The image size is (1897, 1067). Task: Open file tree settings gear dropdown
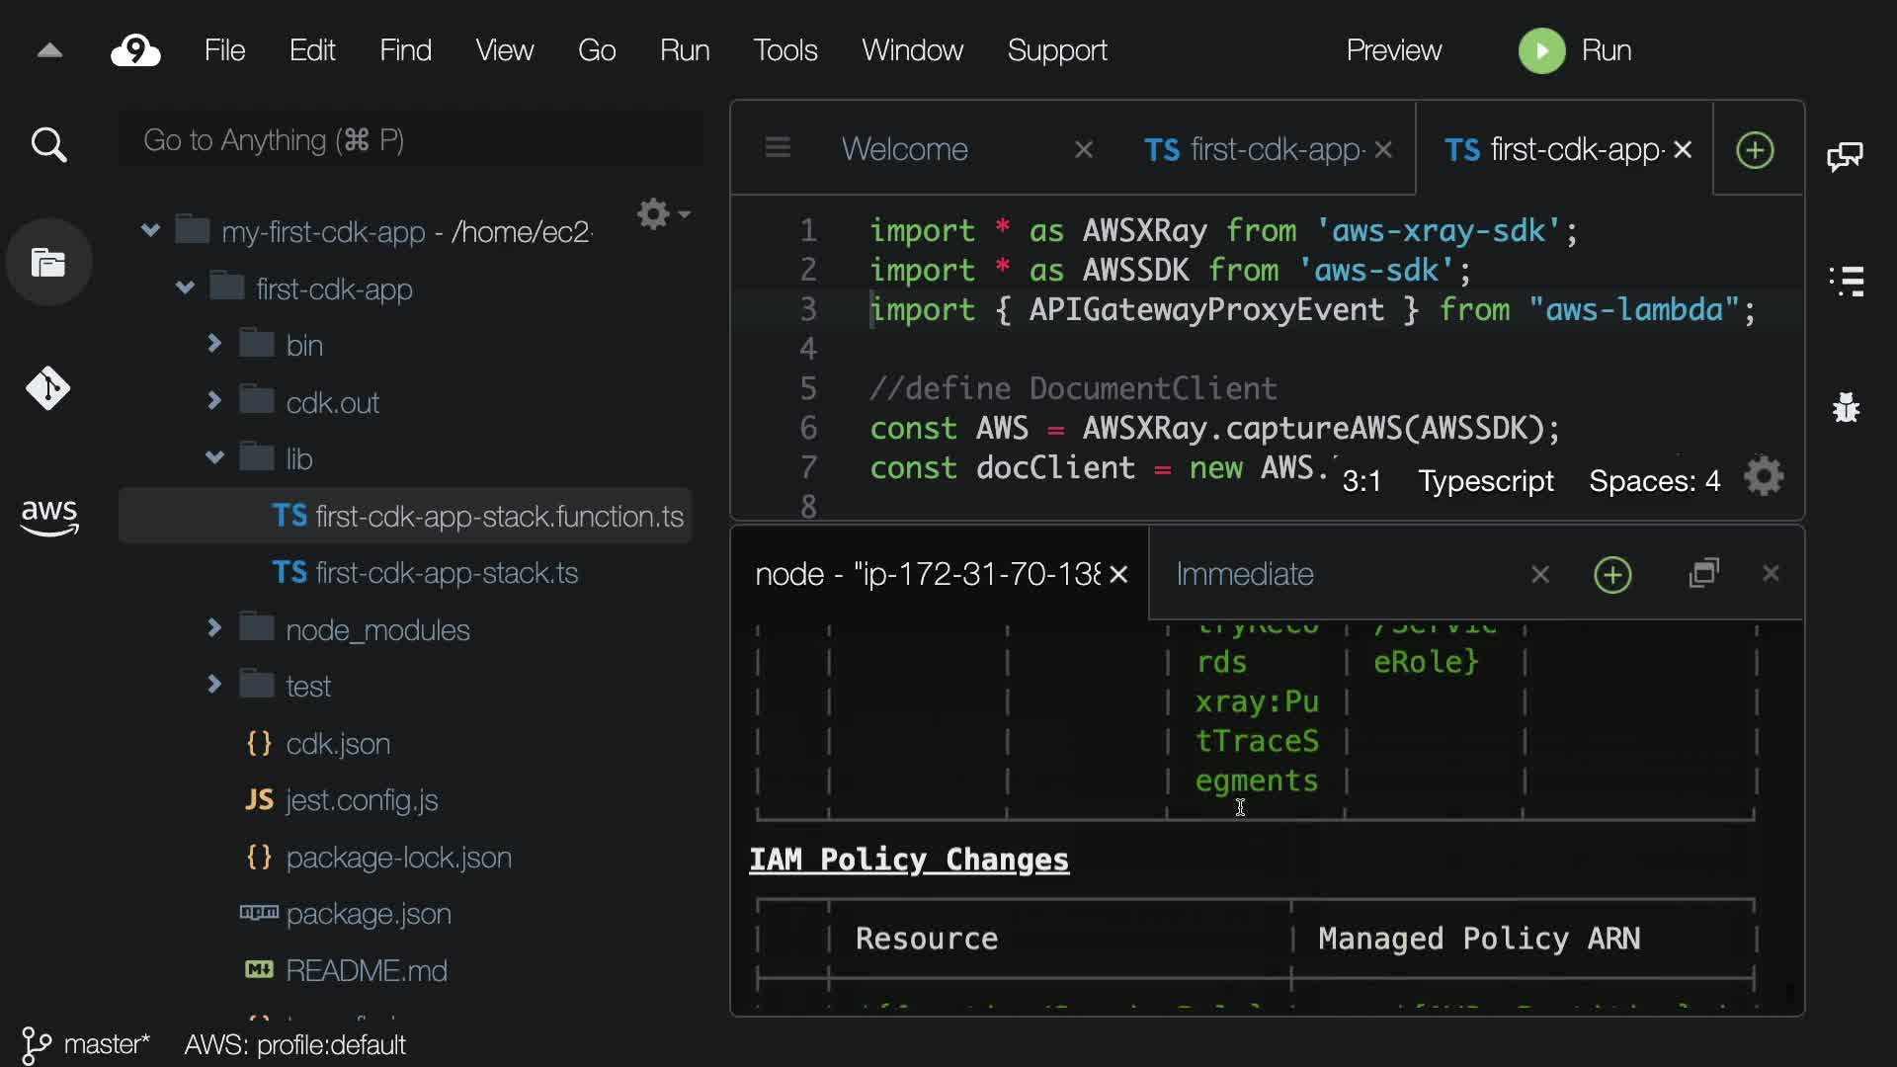pos(662,214)
